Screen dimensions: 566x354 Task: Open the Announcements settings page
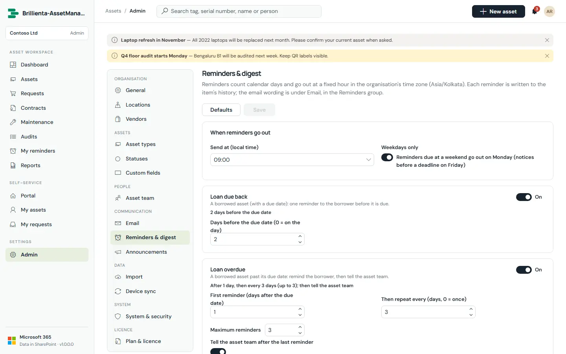pyautogui.click(x=150, y=252)
